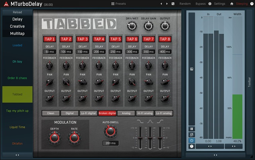The height and width of the screenshot is (160, 255).
Task: Click the Random button
Action: click(x=185, y=4)
